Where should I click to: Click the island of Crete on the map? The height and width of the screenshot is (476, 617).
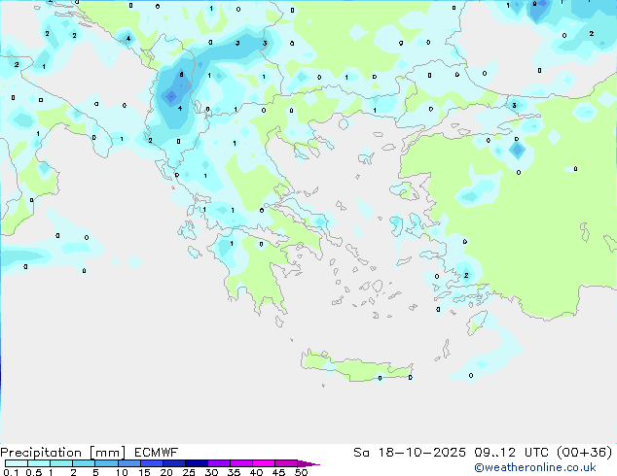(356, 367)
